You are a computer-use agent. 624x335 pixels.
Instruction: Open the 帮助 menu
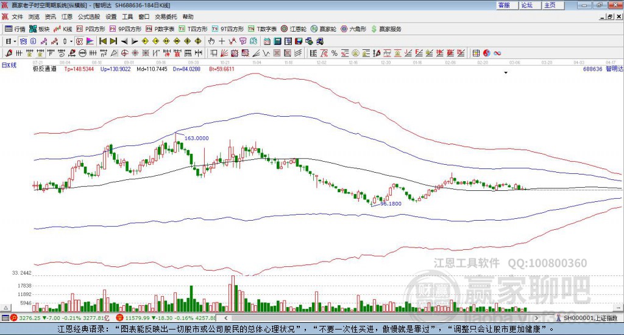[x=188, y=16]
